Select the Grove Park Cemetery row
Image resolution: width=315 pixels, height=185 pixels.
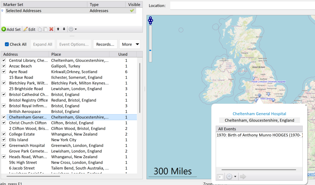tap(69, 151)
